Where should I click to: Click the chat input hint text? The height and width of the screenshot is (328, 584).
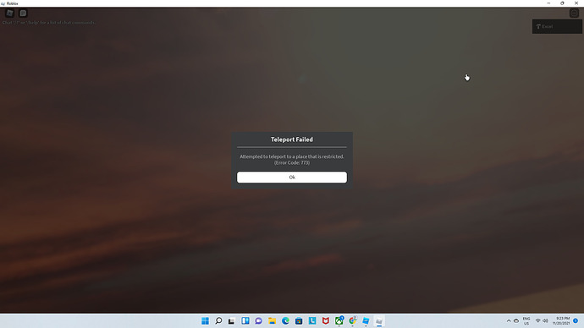[x=49, y=23]
